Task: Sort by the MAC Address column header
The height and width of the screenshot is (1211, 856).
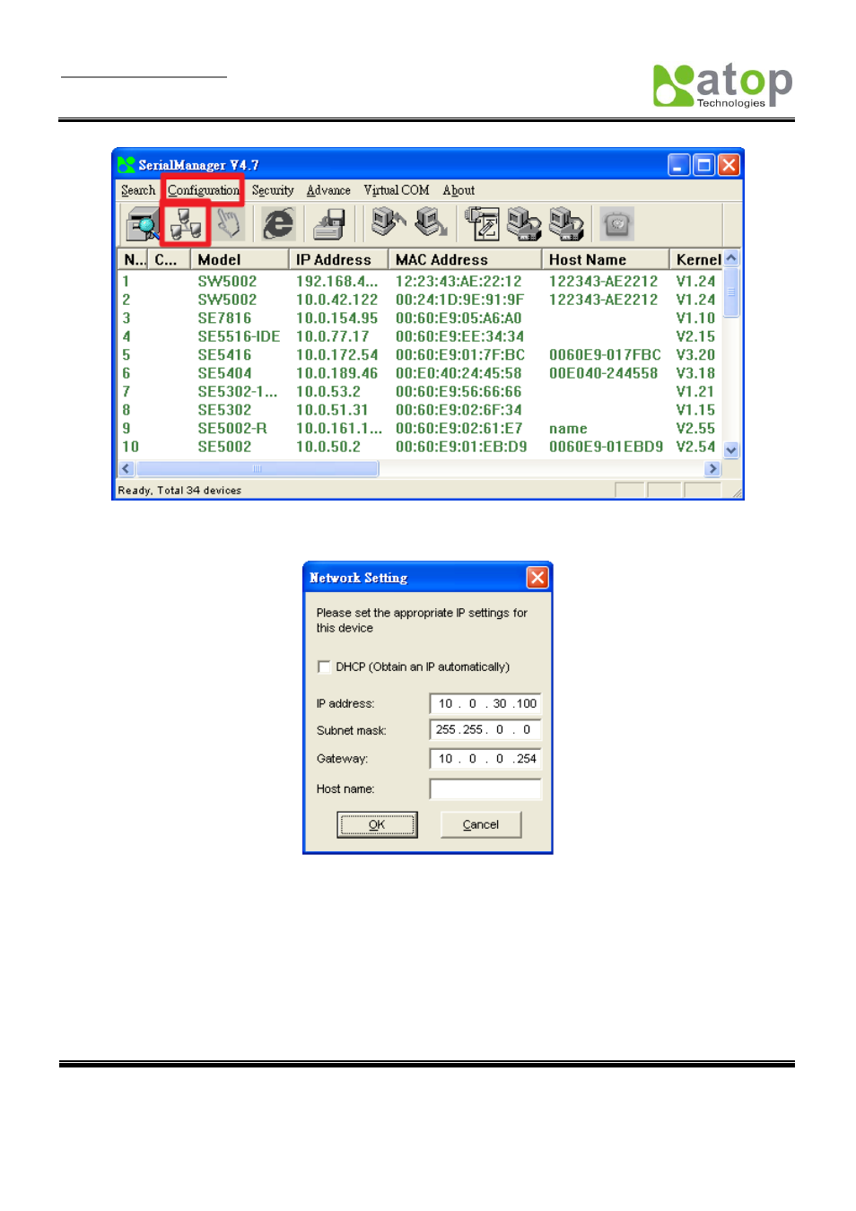Action: pos(465,259)
